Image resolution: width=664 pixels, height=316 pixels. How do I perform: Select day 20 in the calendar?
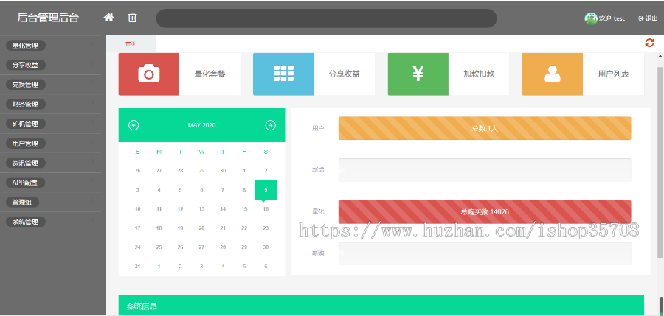[x=201, y=228]
